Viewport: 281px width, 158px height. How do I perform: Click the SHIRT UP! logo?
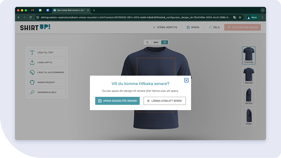click(x=35, y=27)
